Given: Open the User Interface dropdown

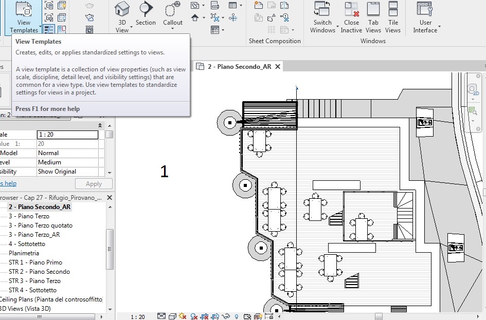Looking at the screenshot, I should click(426, 16).
